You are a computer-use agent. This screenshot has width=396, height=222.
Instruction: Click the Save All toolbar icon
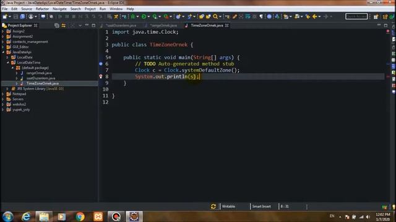tap(22, 17)
